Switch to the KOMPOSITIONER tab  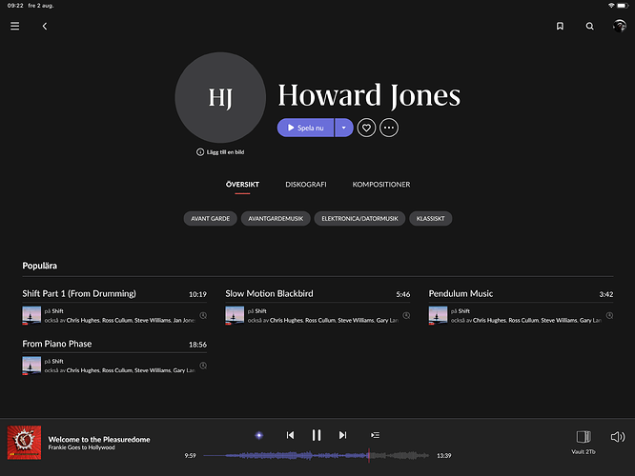381,185
